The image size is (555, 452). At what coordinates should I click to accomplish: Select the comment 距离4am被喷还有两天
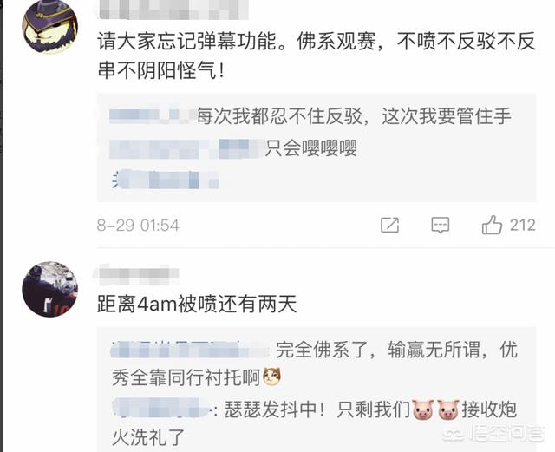pyautogui.click(x=197, y=305)
